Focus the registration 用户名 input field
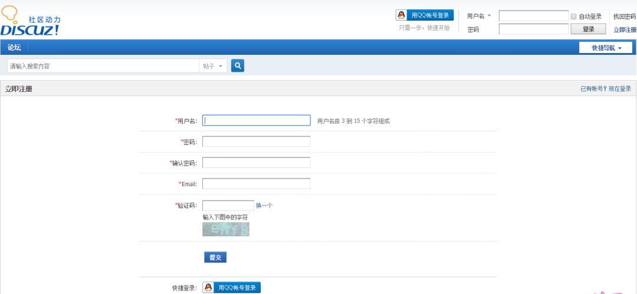This screenshot has height=294, width=637. click(257, 121)
